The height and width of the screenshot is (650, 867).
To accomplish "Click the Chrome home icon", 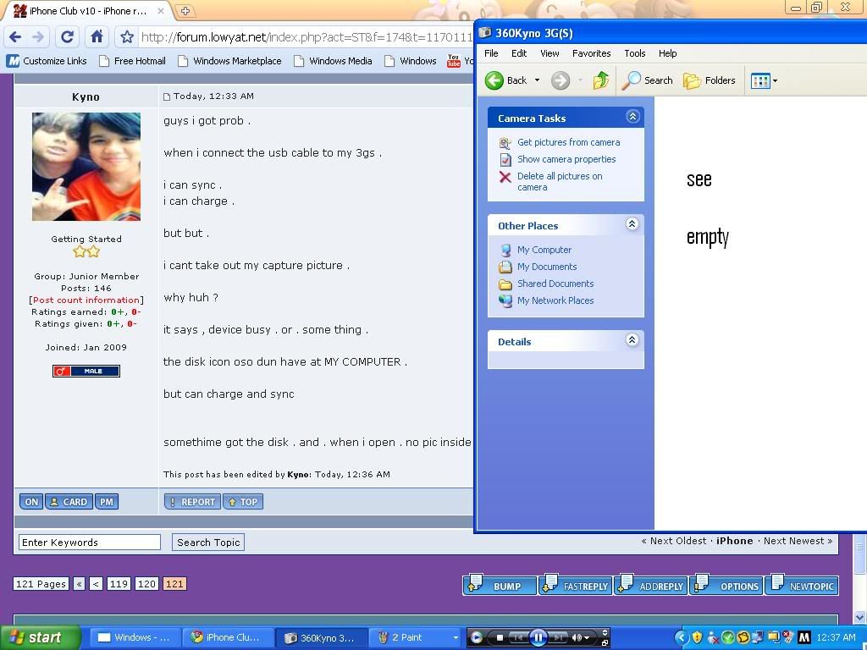I will coord(97,36).
